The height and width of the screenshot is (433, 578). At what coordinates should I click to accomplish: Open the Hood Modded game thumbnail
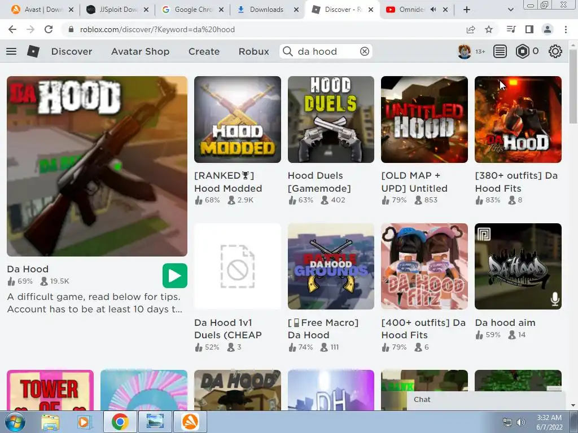[x=238, y=120]
